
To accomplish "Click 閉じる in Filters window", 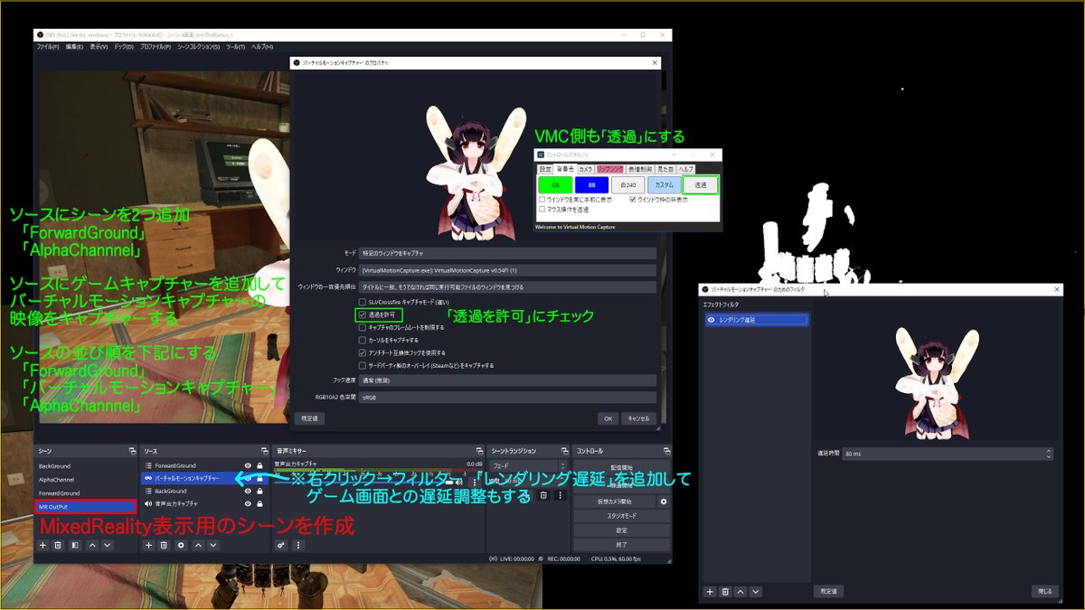I will (x=1044, y=591).
